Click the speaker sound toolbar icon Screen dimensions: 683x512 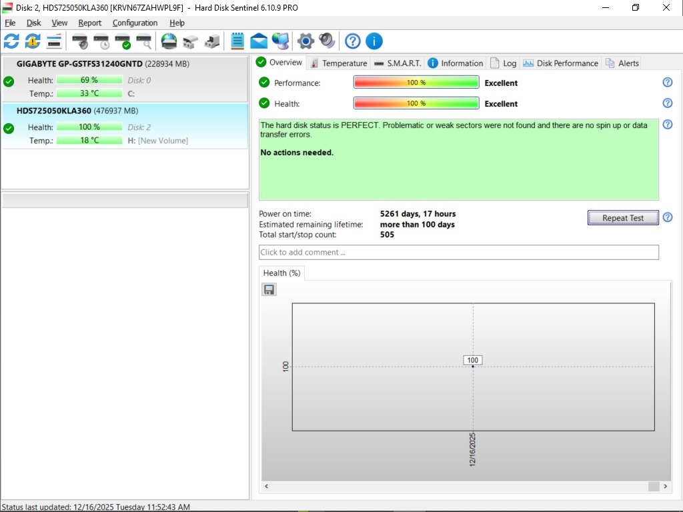click(327, 41)
